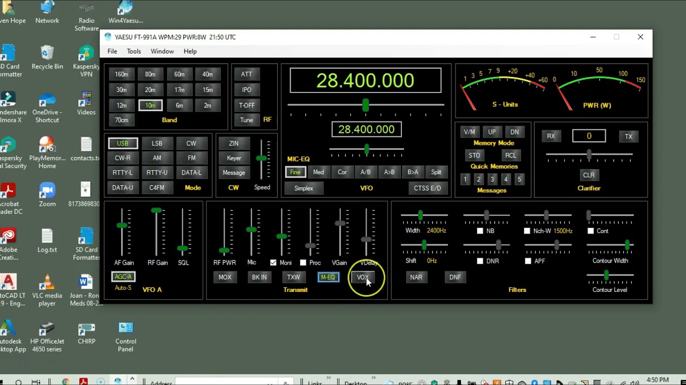Tick the Cont contour checkbox

coord(591,231)
